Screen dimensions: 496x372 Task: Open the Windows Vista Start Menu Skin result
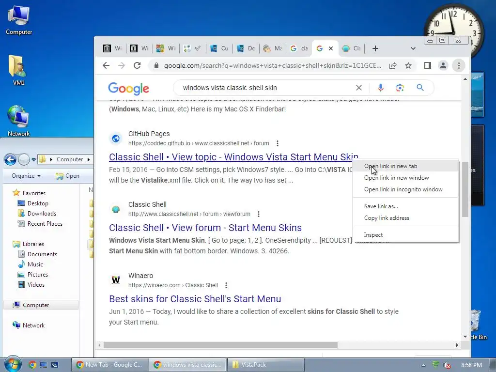(233, 157)
